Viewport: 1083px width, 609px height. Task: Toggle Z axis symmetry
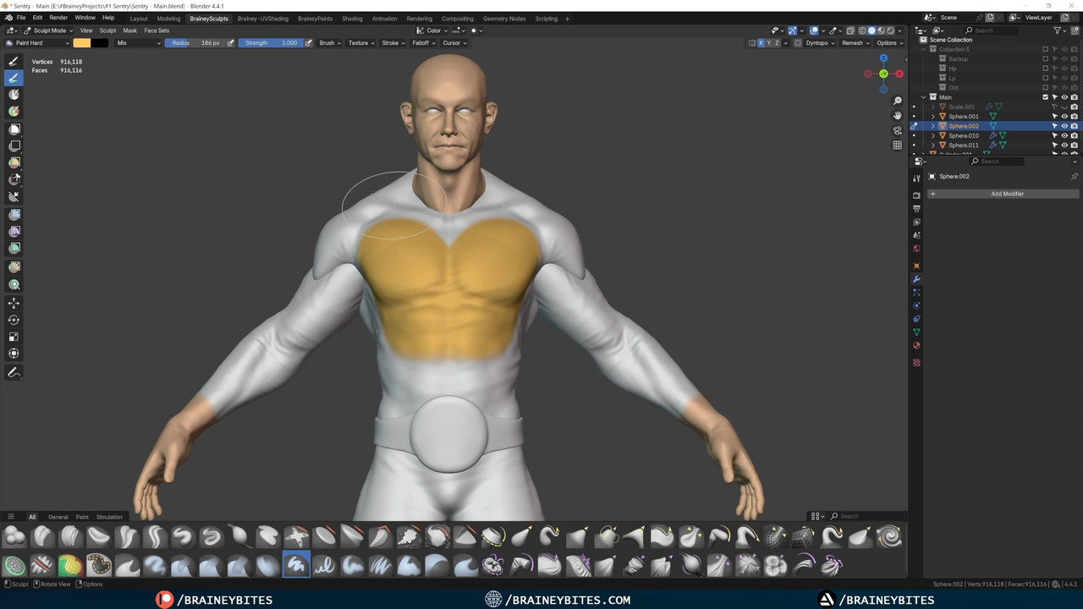click(x=778, y=42)
